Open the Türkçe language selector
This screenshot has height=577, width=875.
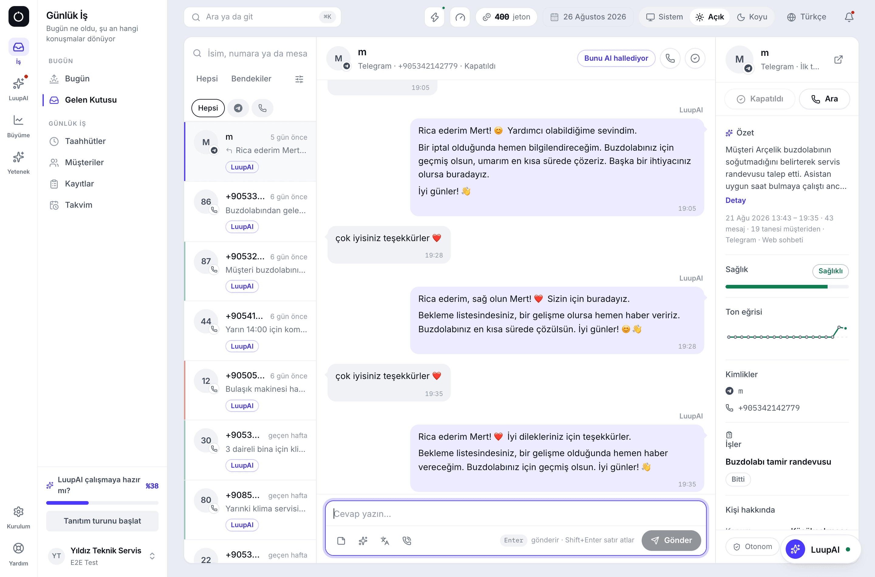tap(806, 17)
